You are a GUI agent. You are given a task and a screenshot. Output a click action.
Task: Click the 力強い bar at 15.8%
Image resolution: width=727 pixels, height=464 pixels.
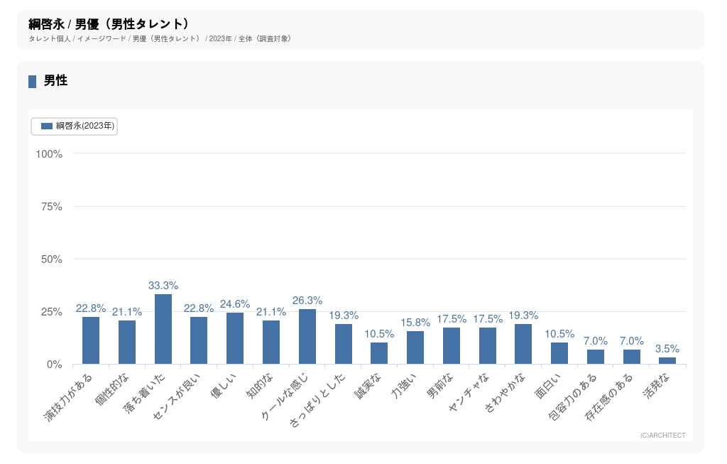[x=415, y=347]
